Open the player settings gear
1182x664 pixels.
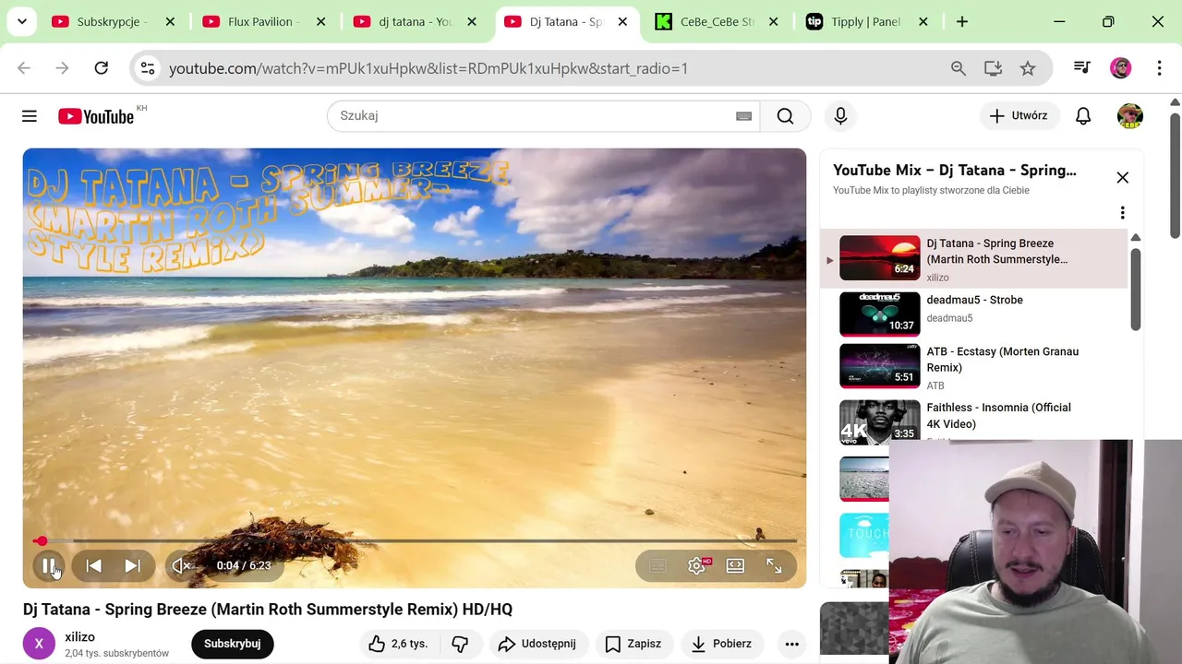coord(697,565)
